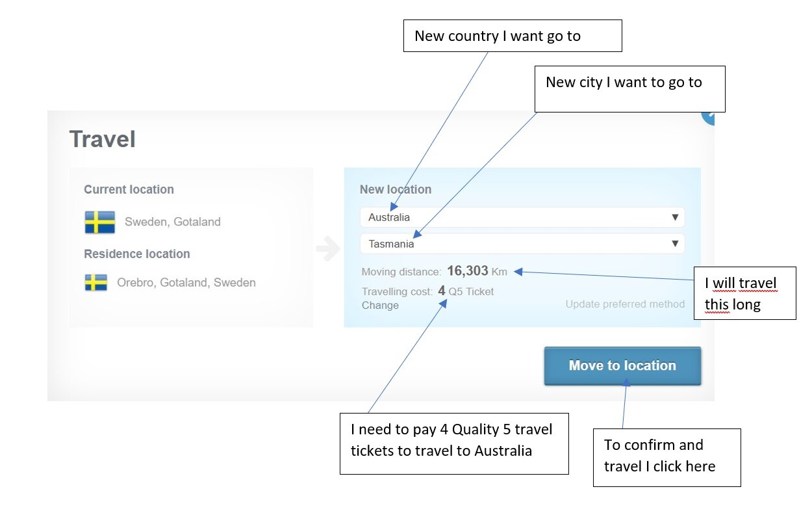
Task: Open the Australia country dropdown
Action: click(x=522, y=217)
